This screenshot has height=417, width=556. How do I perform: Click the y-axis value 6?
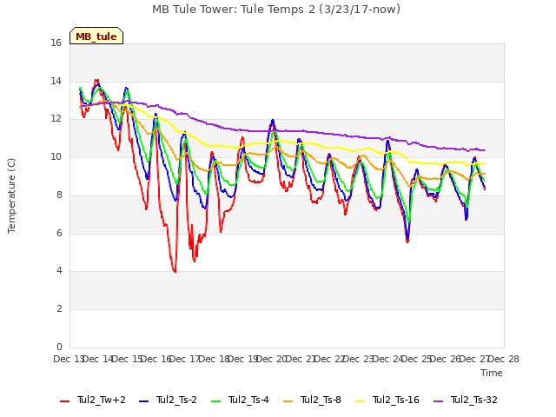pos(59,233)
